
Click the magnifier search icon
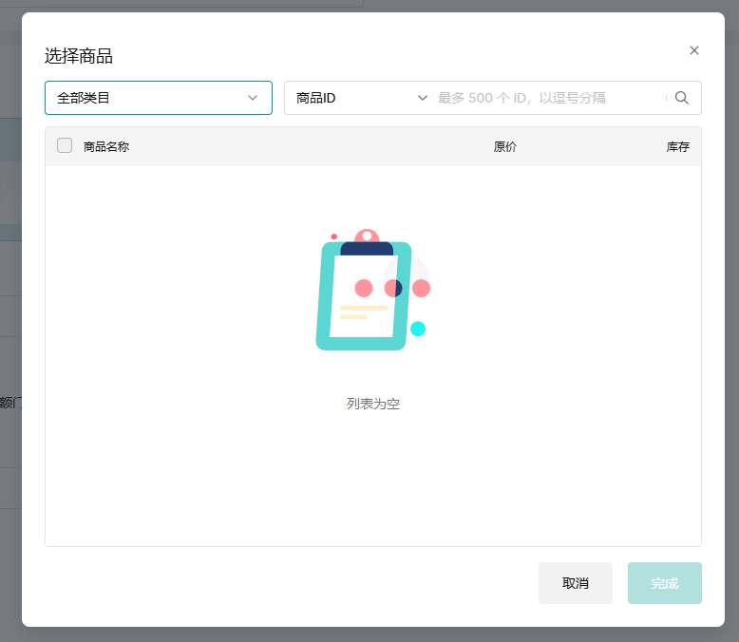pyautogui.click(x=682, y=98)
